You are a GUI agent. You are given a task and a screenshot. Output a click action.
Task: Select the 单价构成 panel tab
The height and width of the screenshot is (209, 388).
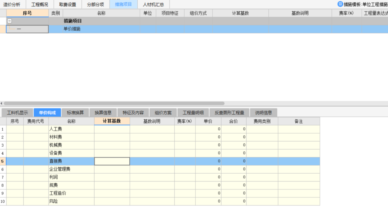[x=47, y=113]
